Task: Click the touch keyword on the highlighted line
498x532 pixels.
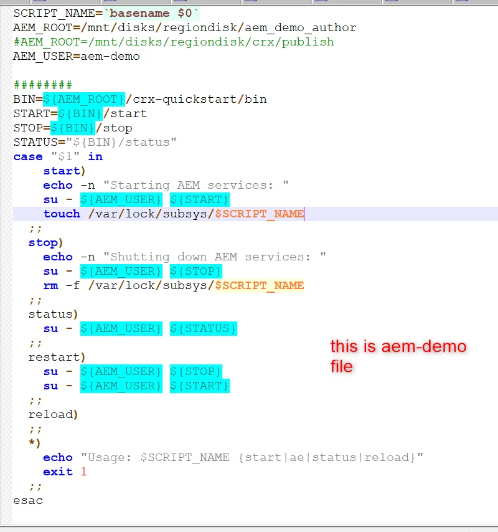Action: pos(62,214)
